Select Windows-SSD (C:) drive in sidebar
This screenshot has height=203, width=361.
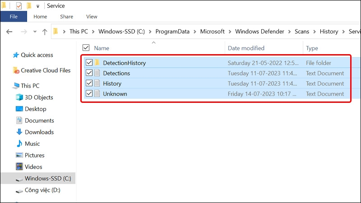pos(38,178)
